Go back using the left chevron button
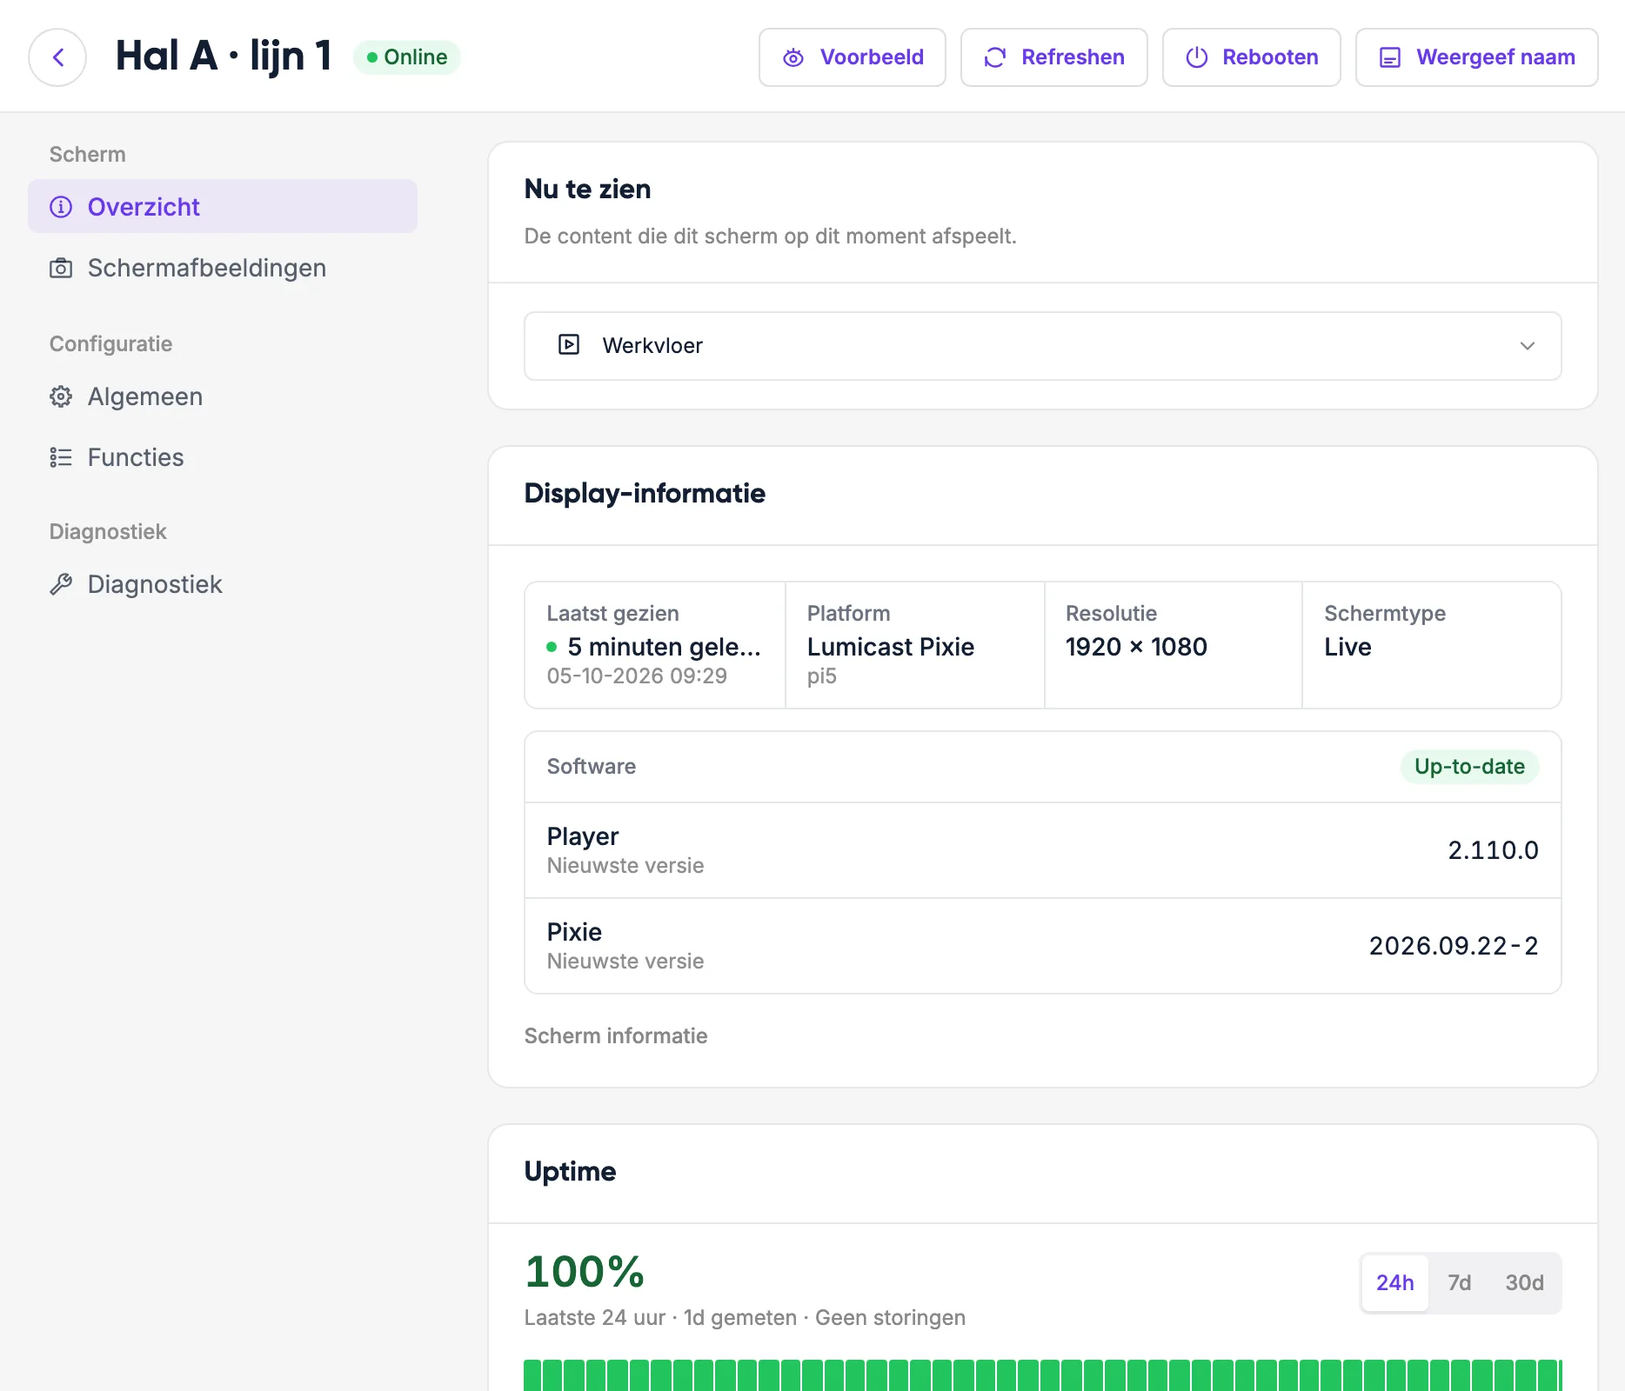1625x1391 pixels. tap(57, 57)
